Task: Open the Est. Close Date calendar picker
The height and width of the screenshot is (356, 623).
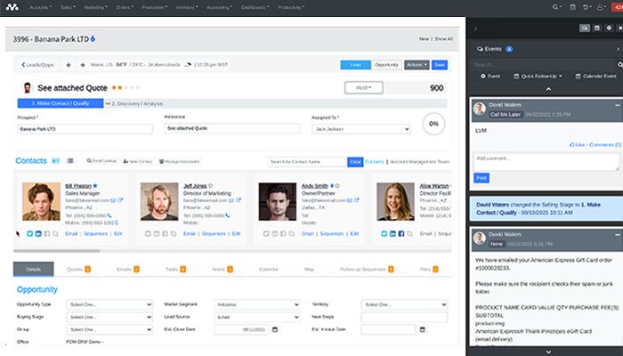Action: pos(275,329)
